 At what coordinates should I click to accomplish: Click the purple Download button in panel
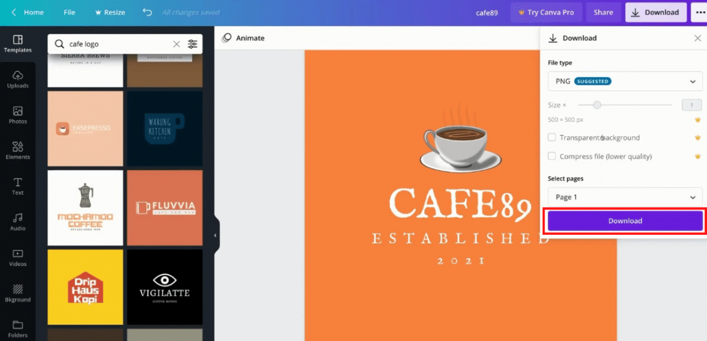(x=625, y=221)
